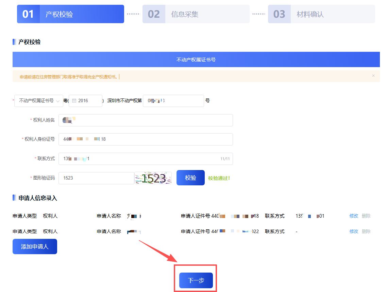This screenshot has height=292, width=385.
Task: Edit the second applicant via 修改
Action: pos(354,231)
